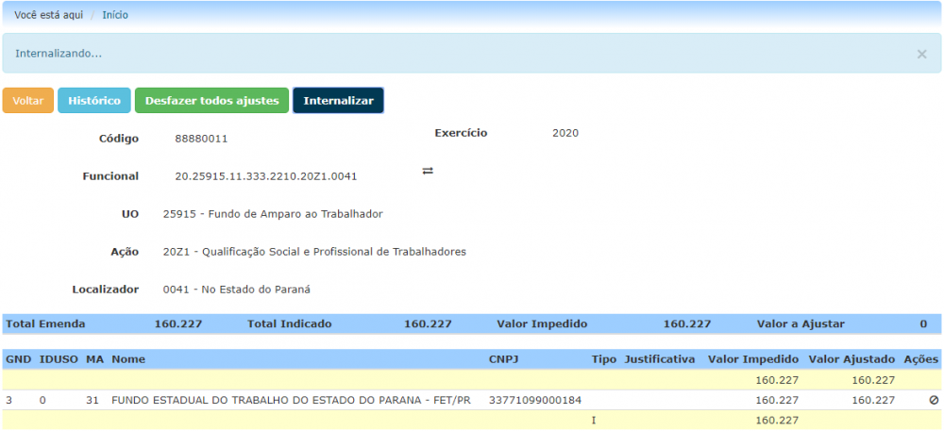
Task: Dismiss the Internalizando alert with X
Action: pyautogui.click(x=921, y=55)
